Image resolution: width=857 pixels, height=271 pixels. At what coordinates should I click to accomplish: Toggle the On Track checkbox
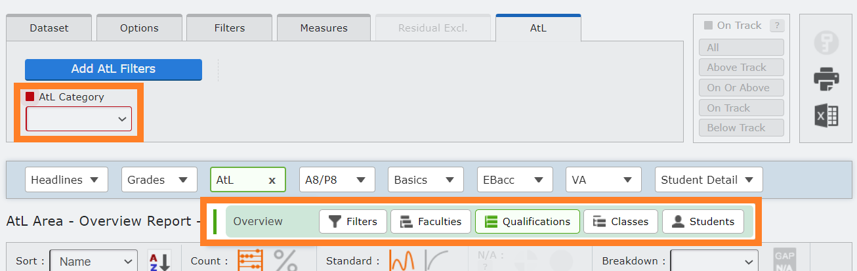click(x=708, y=26)
